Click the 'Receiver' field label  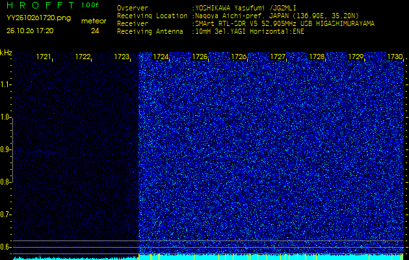[x=133, y=24]
